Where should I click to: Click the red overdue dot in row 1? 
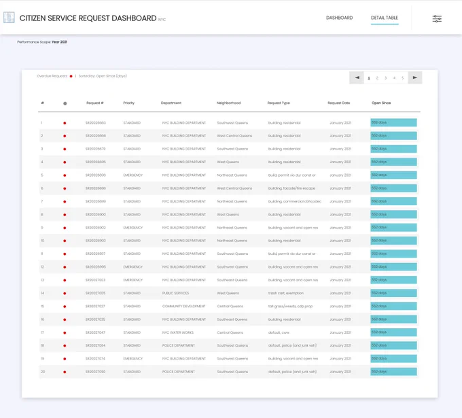tap(65, 123)
